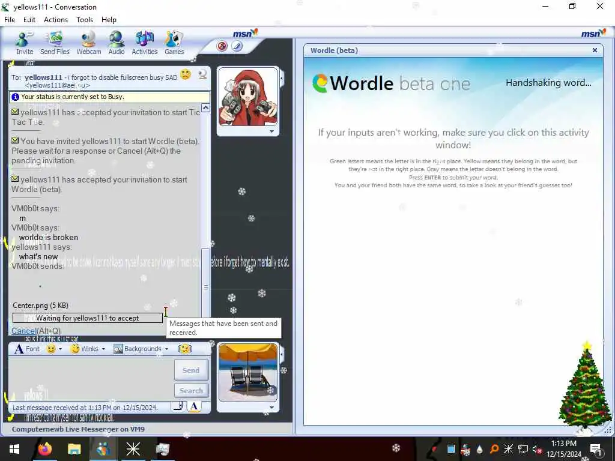Click the msn logo above Wordle panel
The image size is (615, 461).
click(593, 34)
